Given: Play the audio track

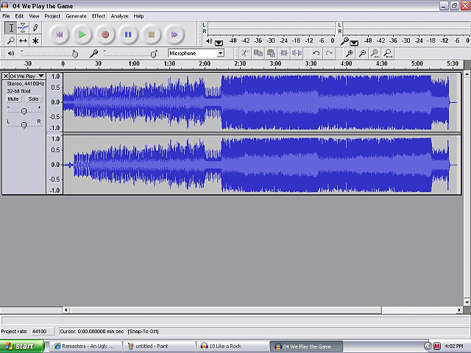Looking at the screenshot, I should coord(82,35).
